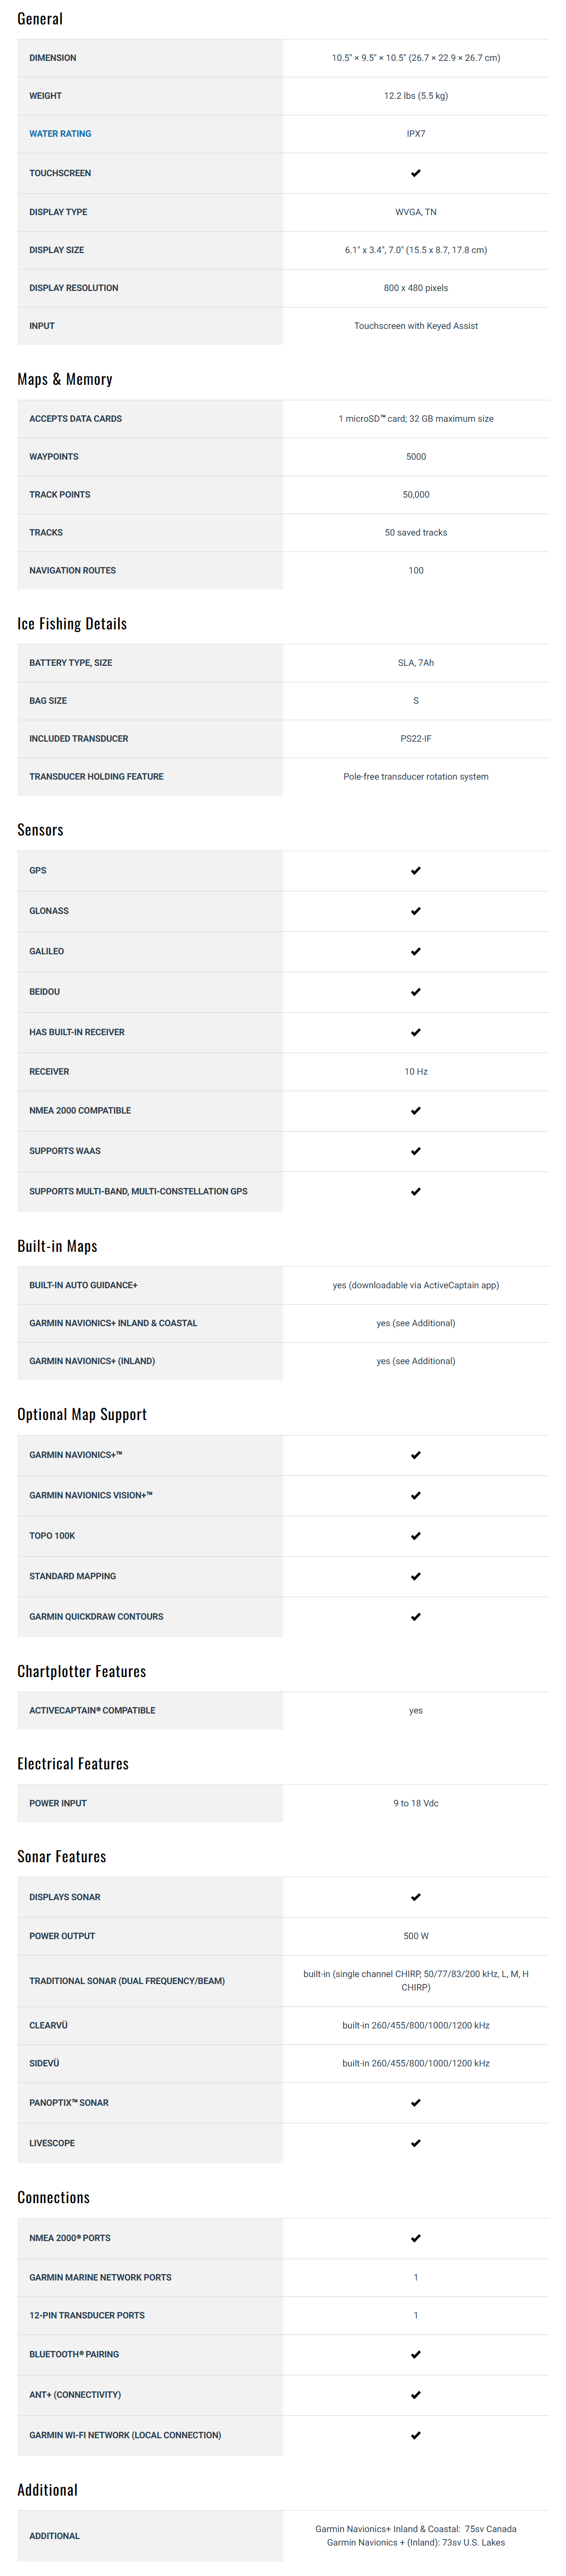Click the Panoptix Sonar checkmark

tap(415, 2103)
